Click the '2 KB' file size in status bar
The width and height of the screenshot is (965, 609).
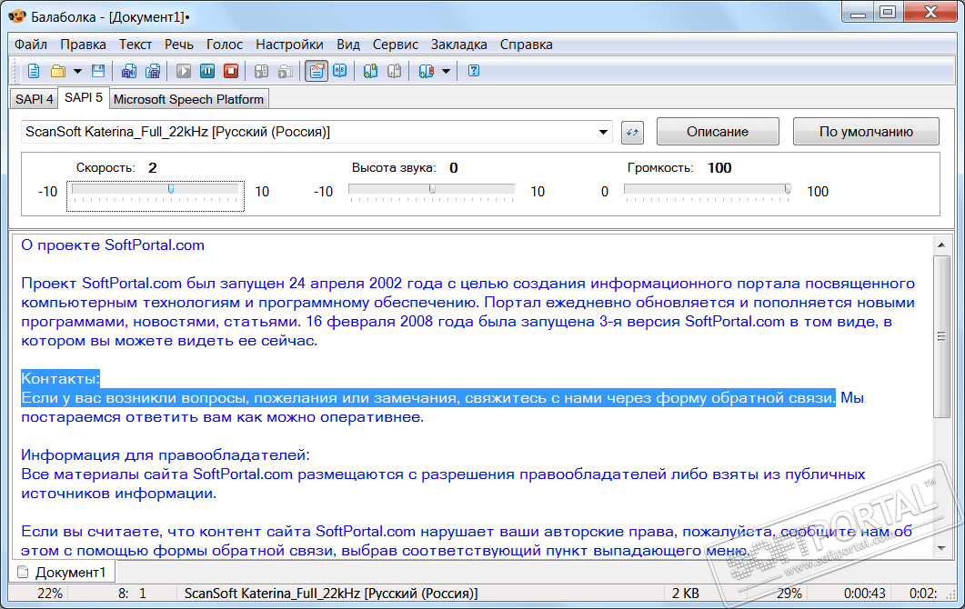point(686,593)
